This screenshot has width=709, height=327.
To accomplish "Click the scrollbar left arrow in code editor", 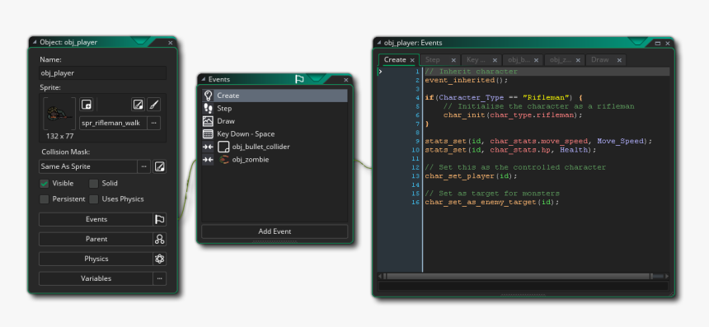I will pos(381,276).
